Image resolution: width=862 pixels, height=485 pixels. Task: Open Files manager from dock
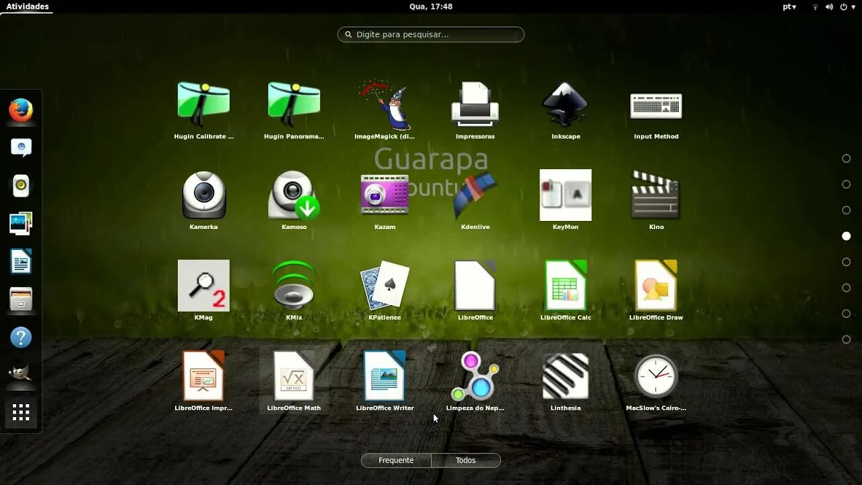[21, 299]
